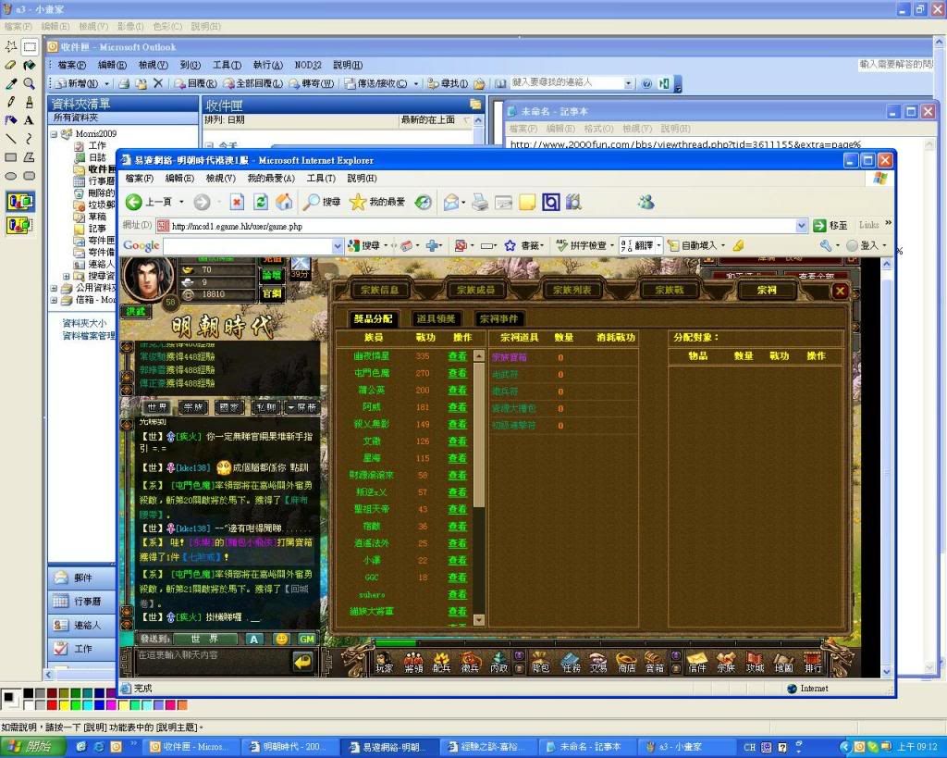The width and height of the screenshot is (947, 758).
Task: Toggle the 宗族 chat channel filter
Action: click(194, 407)
